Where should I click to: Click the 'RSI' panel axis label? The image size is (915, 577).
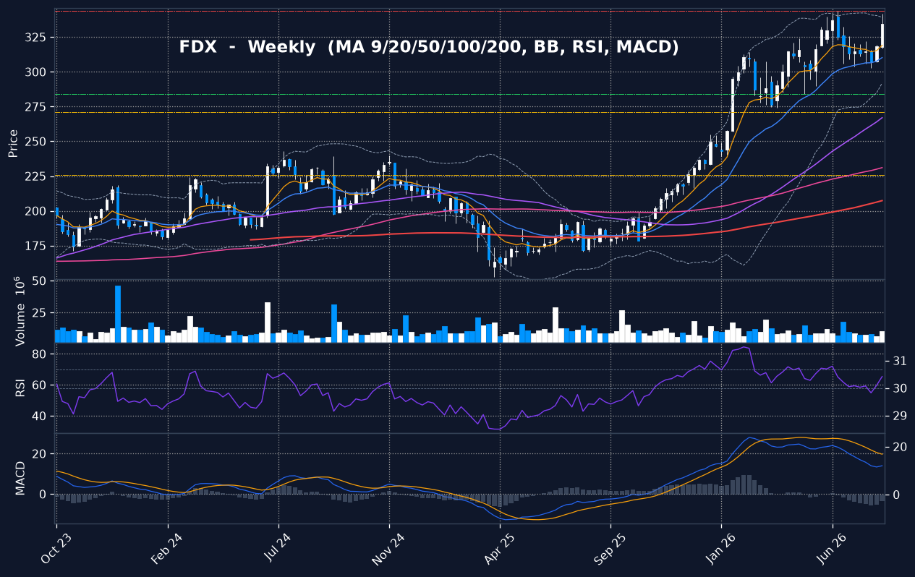(20, 388)
